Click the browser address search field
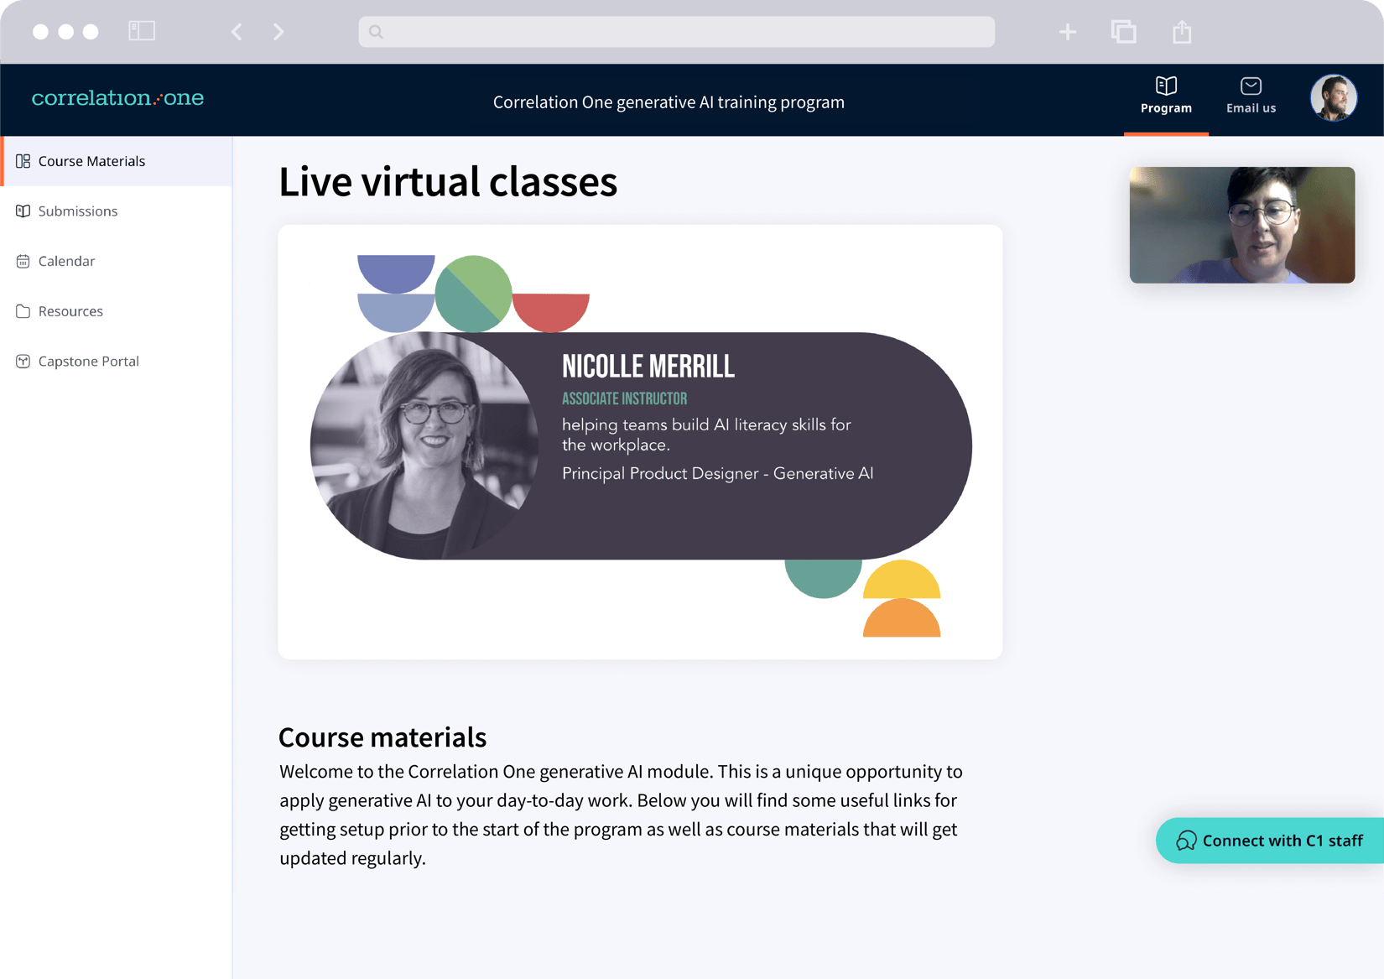This screenshot has width=1384, height=979. (x=676, y=32)
